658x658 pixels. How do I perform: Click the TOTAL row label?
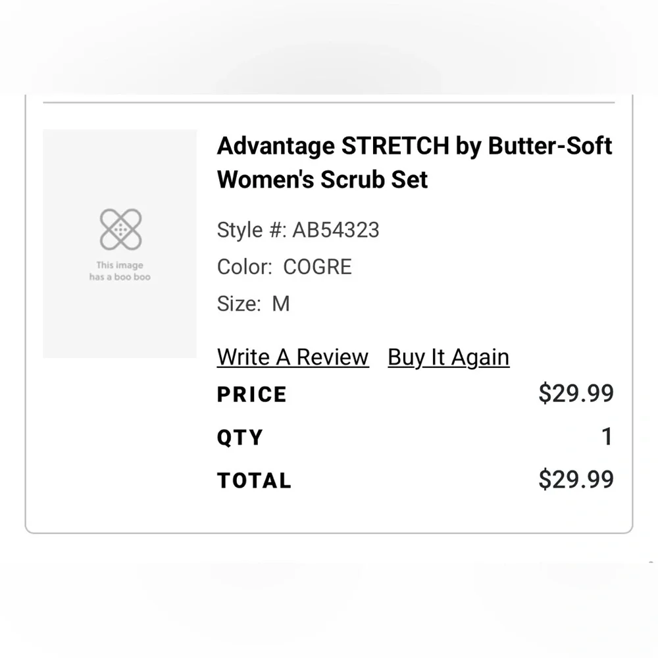(x=254, y=480)
